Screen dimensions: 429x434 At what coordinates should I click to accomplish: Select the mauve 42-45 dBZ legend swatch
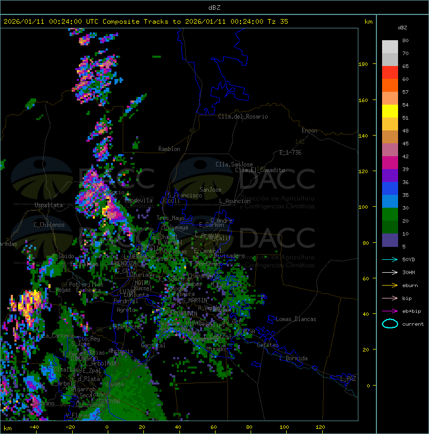(390, 150)
